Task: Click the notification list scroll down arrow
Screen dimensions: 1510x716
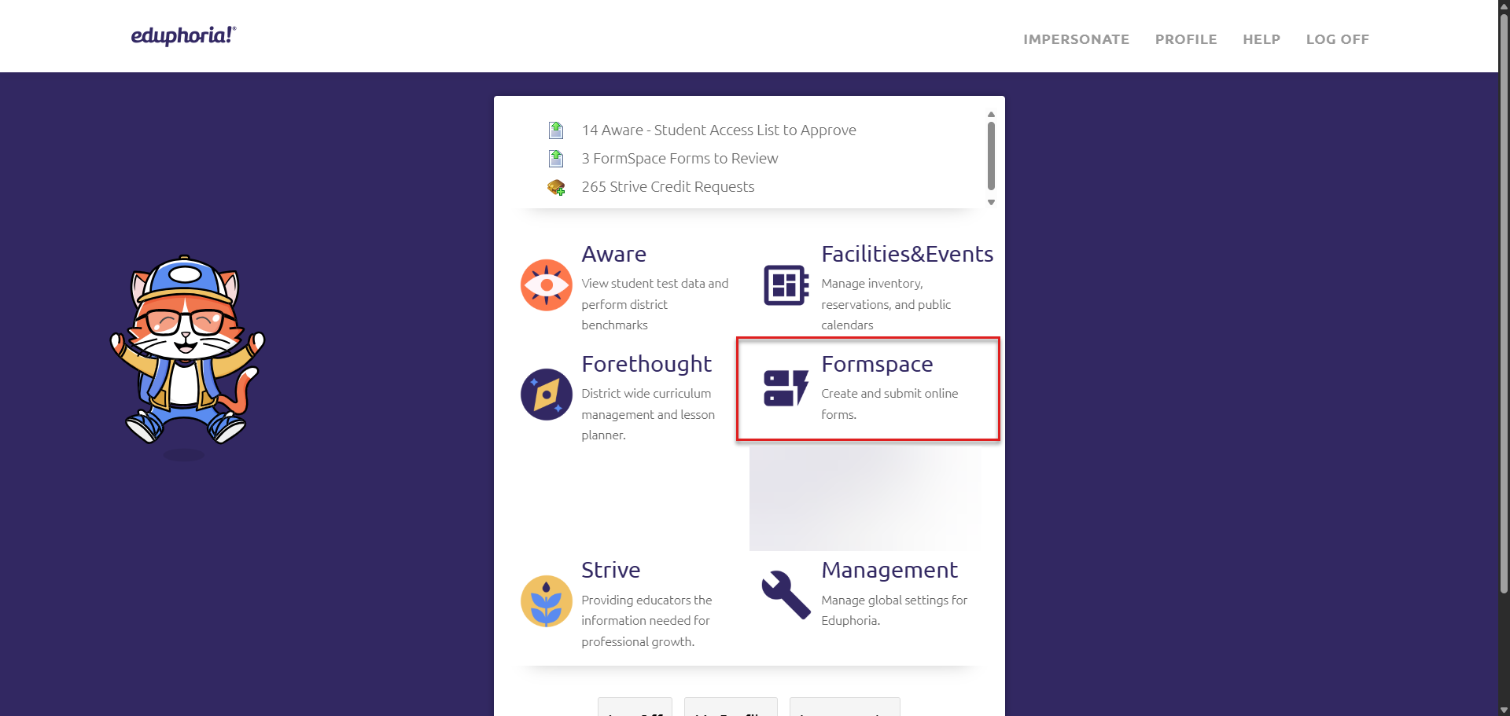Action: 991,203
